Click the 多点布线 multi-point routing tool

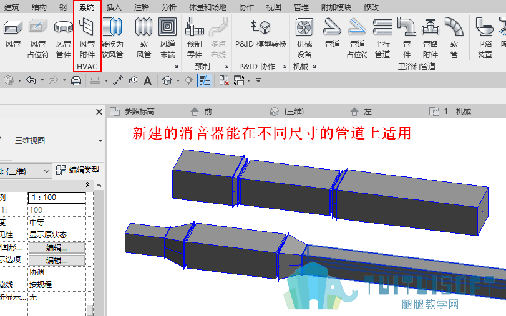[218, 38]
